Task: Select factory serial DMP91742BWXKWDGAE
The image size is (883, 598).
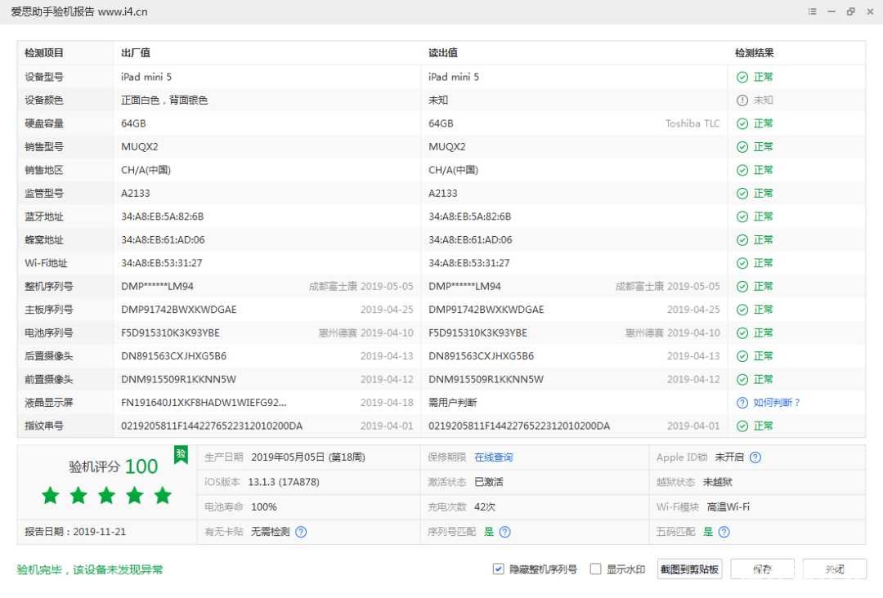Action: point(178,310)
